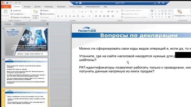Undo the last action
Viewport: 191px width, 107px height.
tap(11, 3)
